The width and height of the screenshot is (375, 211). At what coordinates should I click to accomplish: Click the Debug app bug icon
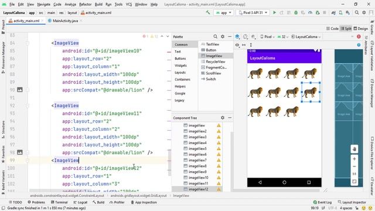click(x=296, y=13)
